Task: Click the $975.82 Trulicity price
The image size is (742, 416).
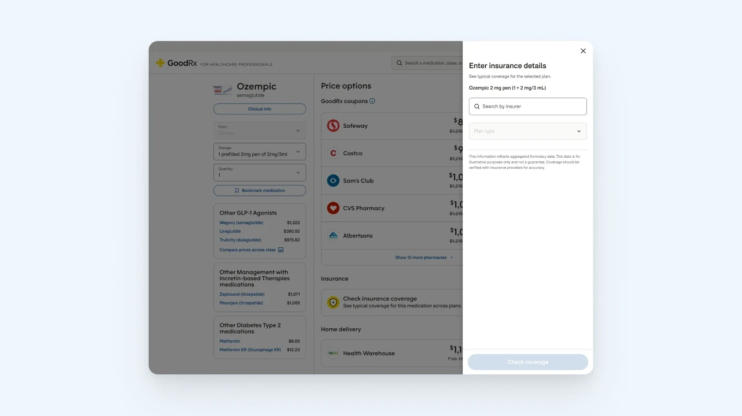Action: pyautogui.click(x=291, y=240)
